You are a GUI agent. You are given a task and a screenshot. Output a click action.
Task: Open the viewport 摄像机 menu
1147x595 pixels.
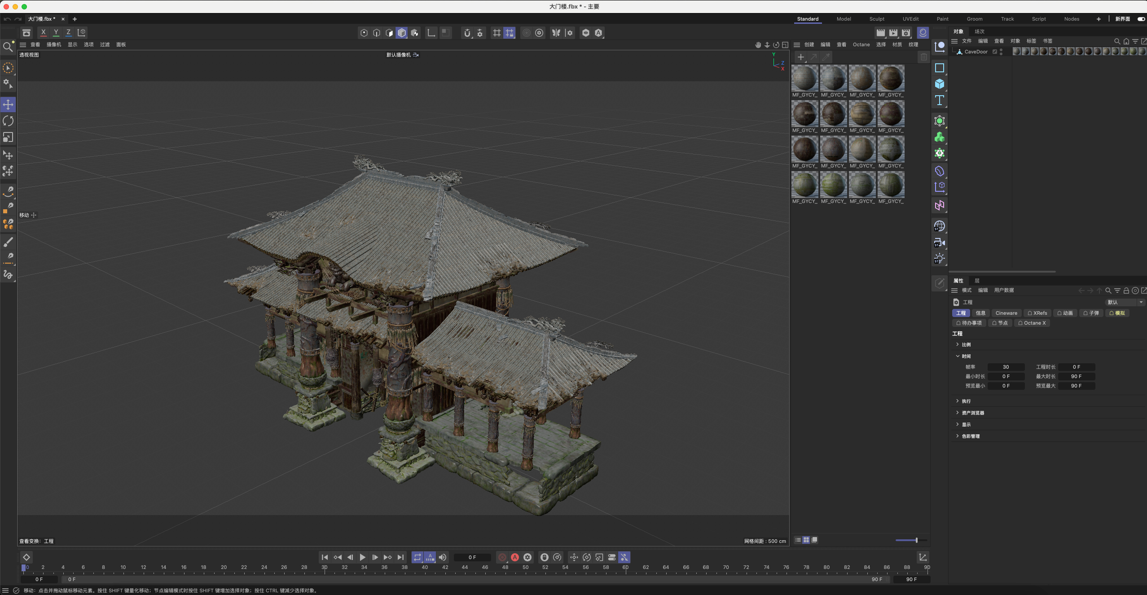pyautogui.click(x=54, y=44)
